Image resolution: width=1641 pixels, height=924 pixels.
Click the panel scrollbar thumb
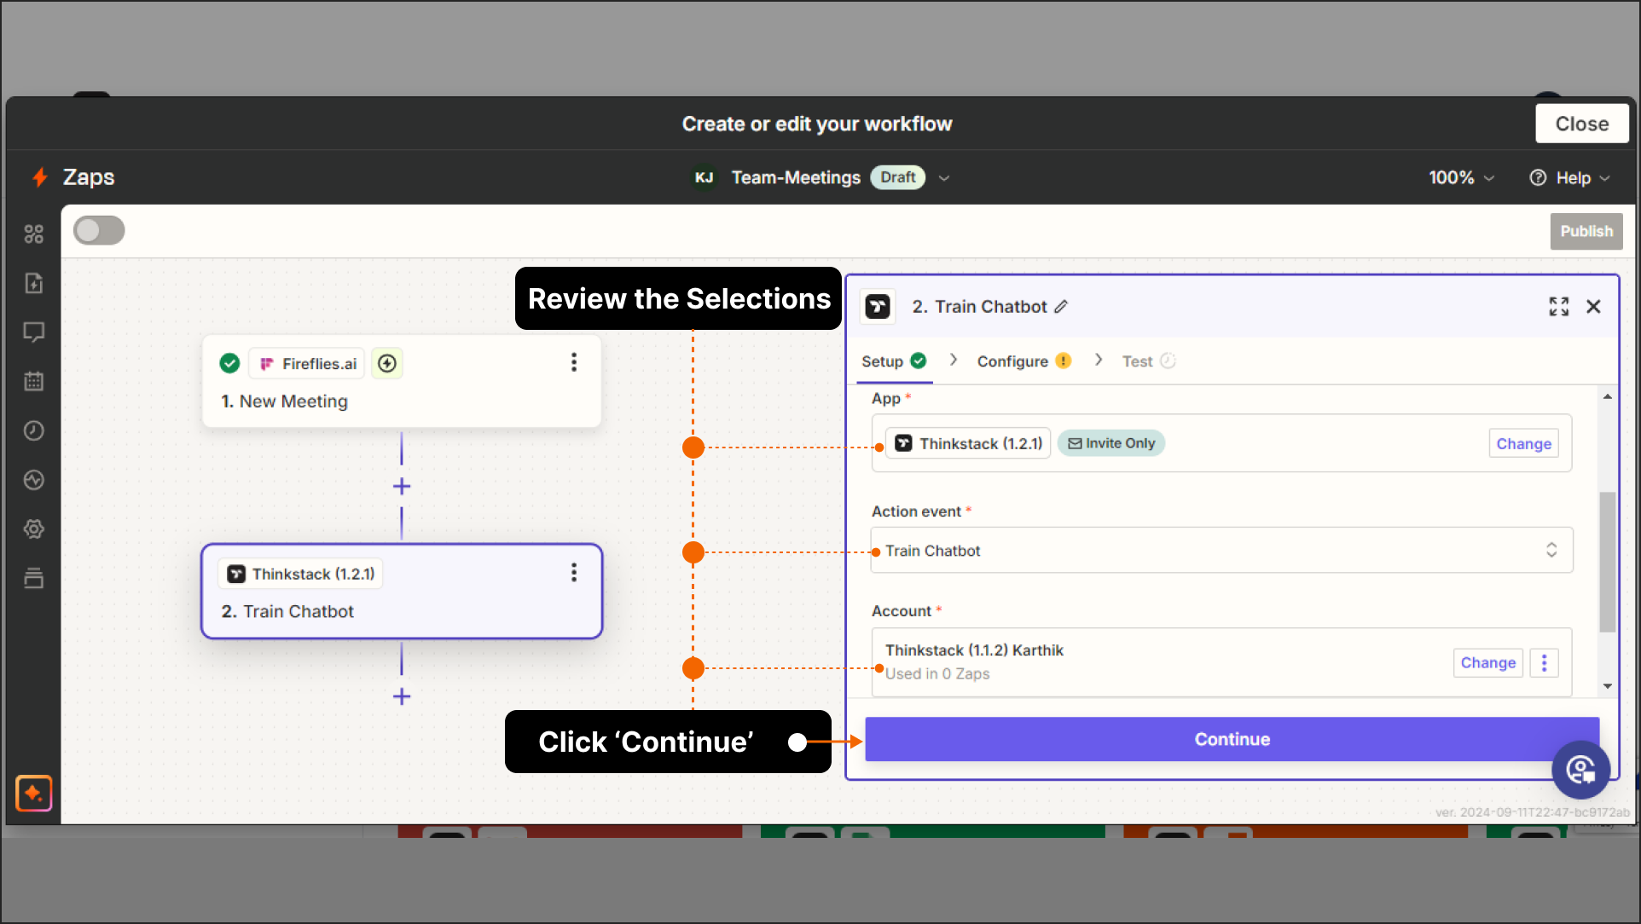pos(1607,562)
